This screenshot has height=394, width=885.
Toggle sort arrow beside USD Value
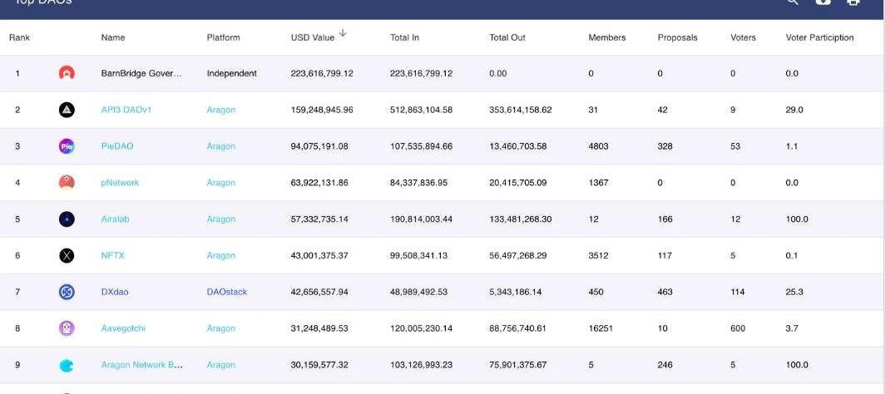tap(343, 34)
